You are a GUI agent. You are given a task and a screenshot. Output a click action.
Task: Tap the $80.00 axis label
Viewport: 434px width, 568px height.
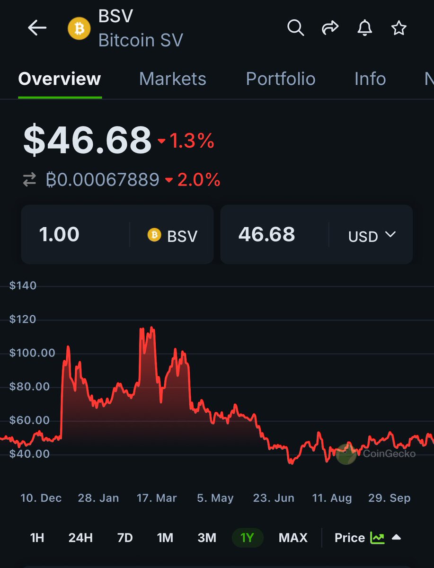pos(29,387)
